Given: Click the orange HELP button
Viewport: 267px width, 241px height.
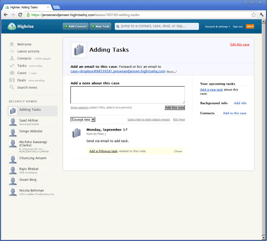Looking at the screenshot, I should (x=250, y=26).
